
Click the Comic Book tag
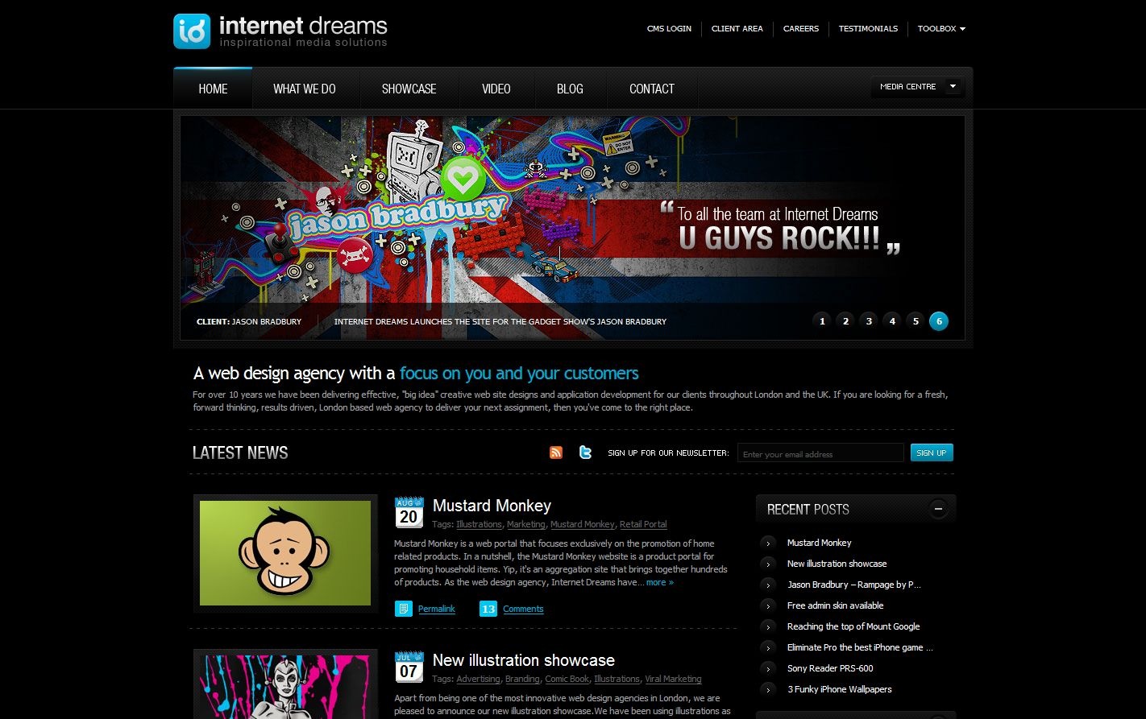567,679
